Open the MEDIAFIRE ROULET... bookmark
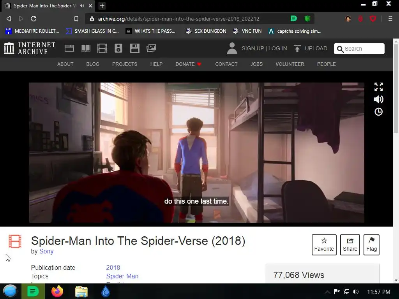 pos(32,31)
